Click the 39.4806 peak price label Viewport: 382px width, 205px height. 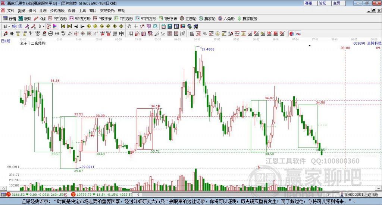(x=208, y=49)
